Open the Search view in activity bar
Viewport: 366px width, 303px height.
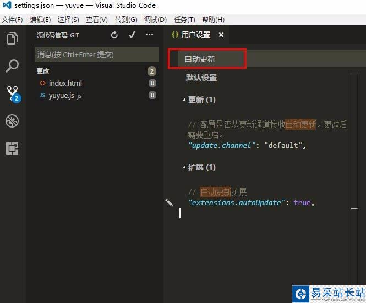(12, 66)
